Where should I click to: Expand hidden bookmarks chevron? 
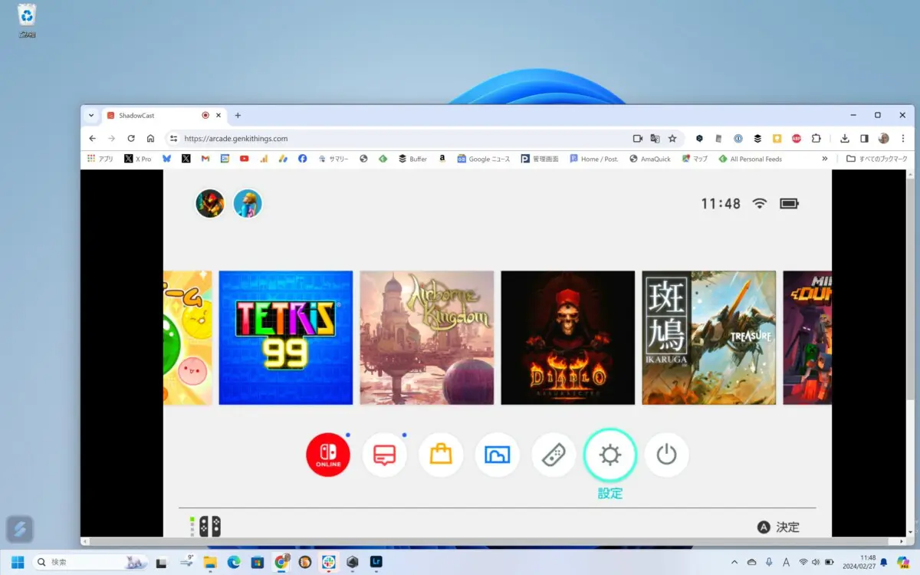click(x=825, y=159)
